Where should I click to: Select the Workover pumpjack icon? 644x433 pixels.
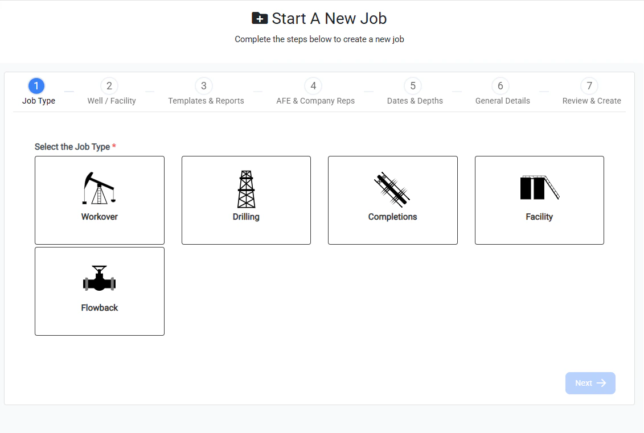(x=99, y=187)
